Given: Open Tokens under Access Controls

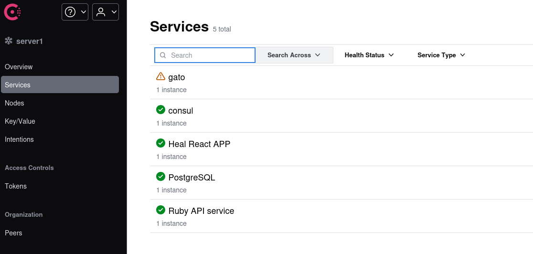Looking at the screenshot, I should [16, 186].
